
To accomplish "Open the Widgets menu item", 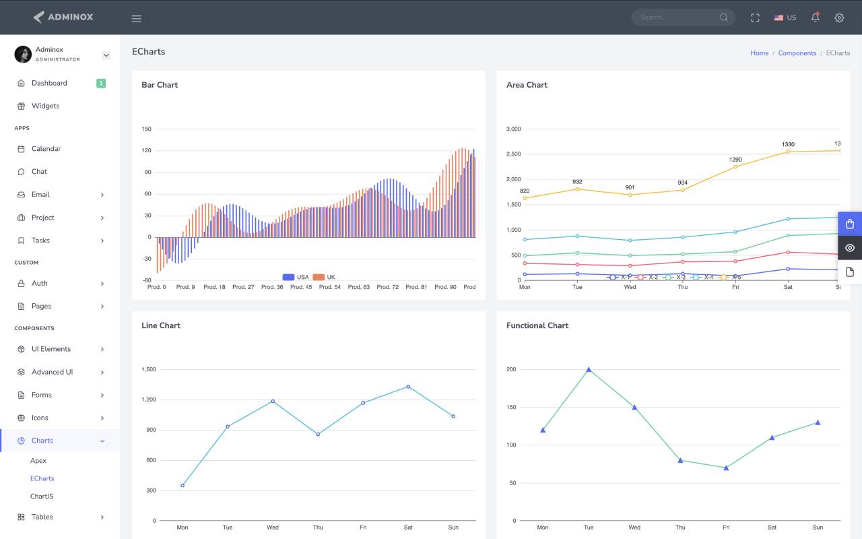I will point(60,106).
